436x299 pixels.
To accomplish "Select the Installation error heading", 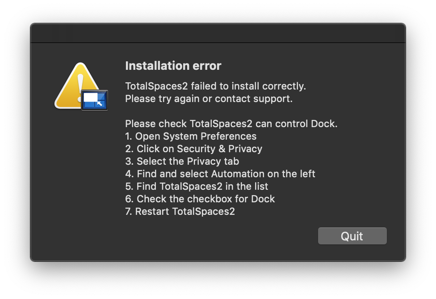I will [x=173, y=66].
